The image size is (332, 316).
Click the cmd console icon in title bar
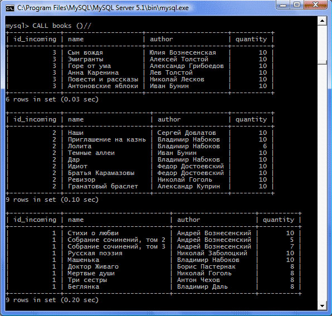9,8
